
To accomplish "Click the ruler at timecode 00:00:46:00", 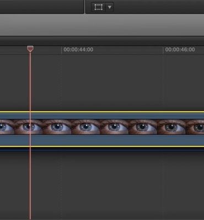I will pyautogui.click(x=180, y=50).
